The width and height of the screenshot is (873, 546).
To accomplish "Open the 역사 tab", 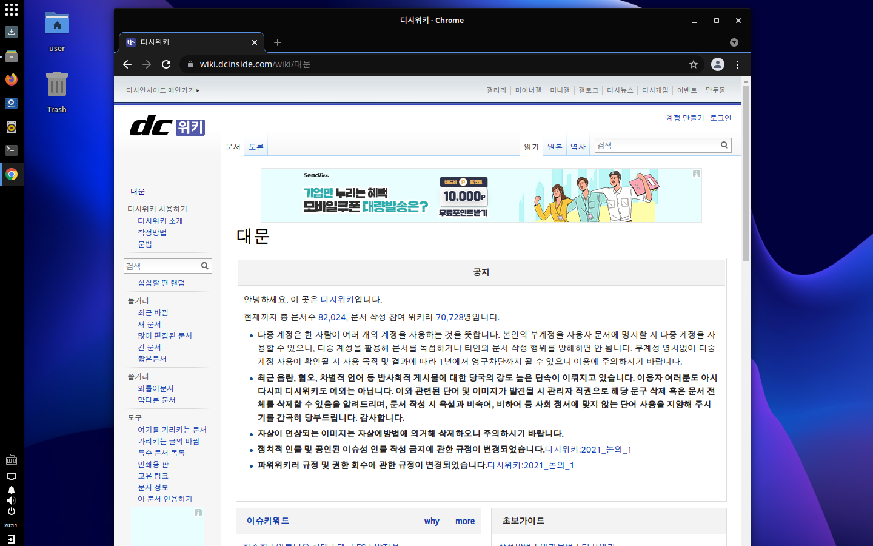I will point(578,147).
